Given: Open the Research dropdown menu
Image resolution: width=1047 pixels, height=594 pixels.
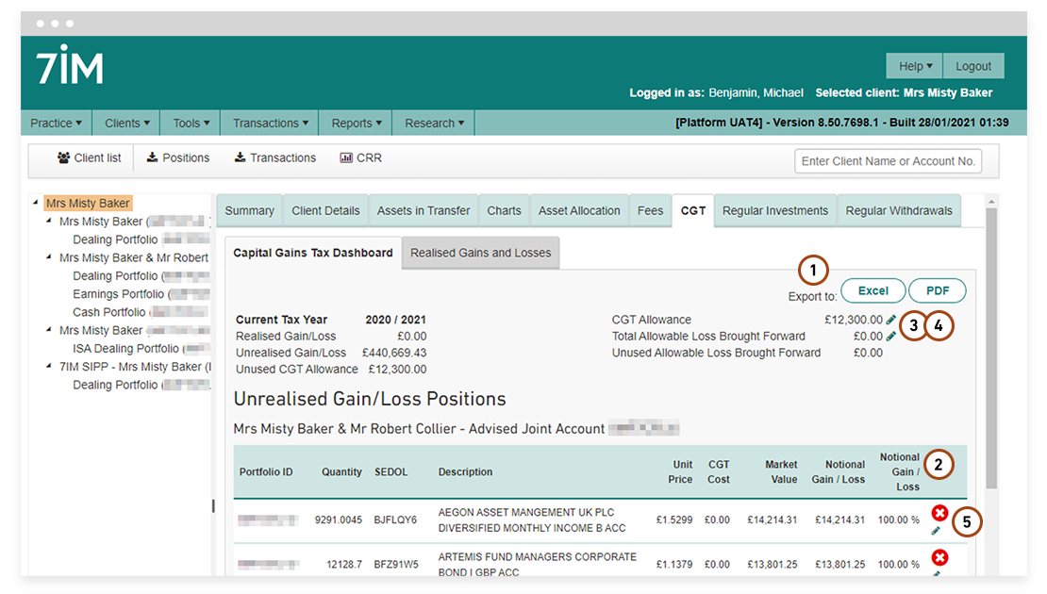Looking at the screenshot, I should click(x=434, y=123).
